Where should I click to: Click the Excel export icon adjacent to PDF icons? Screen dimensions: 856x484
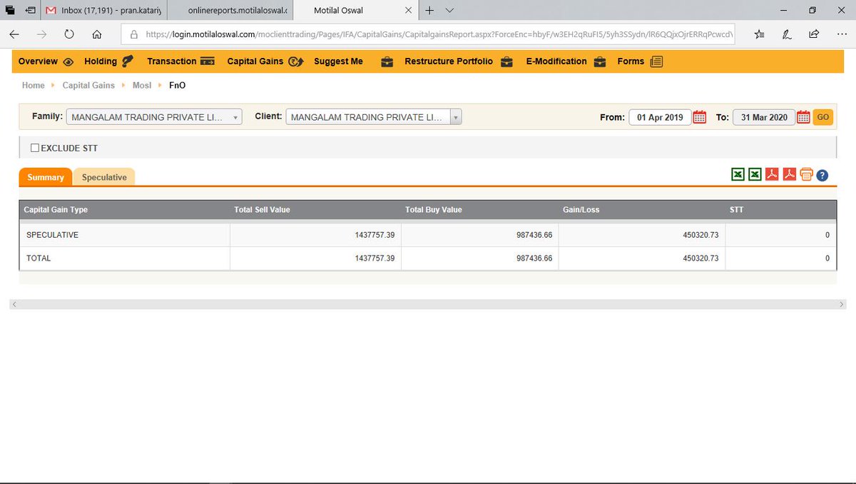click(x=755, y=175)
